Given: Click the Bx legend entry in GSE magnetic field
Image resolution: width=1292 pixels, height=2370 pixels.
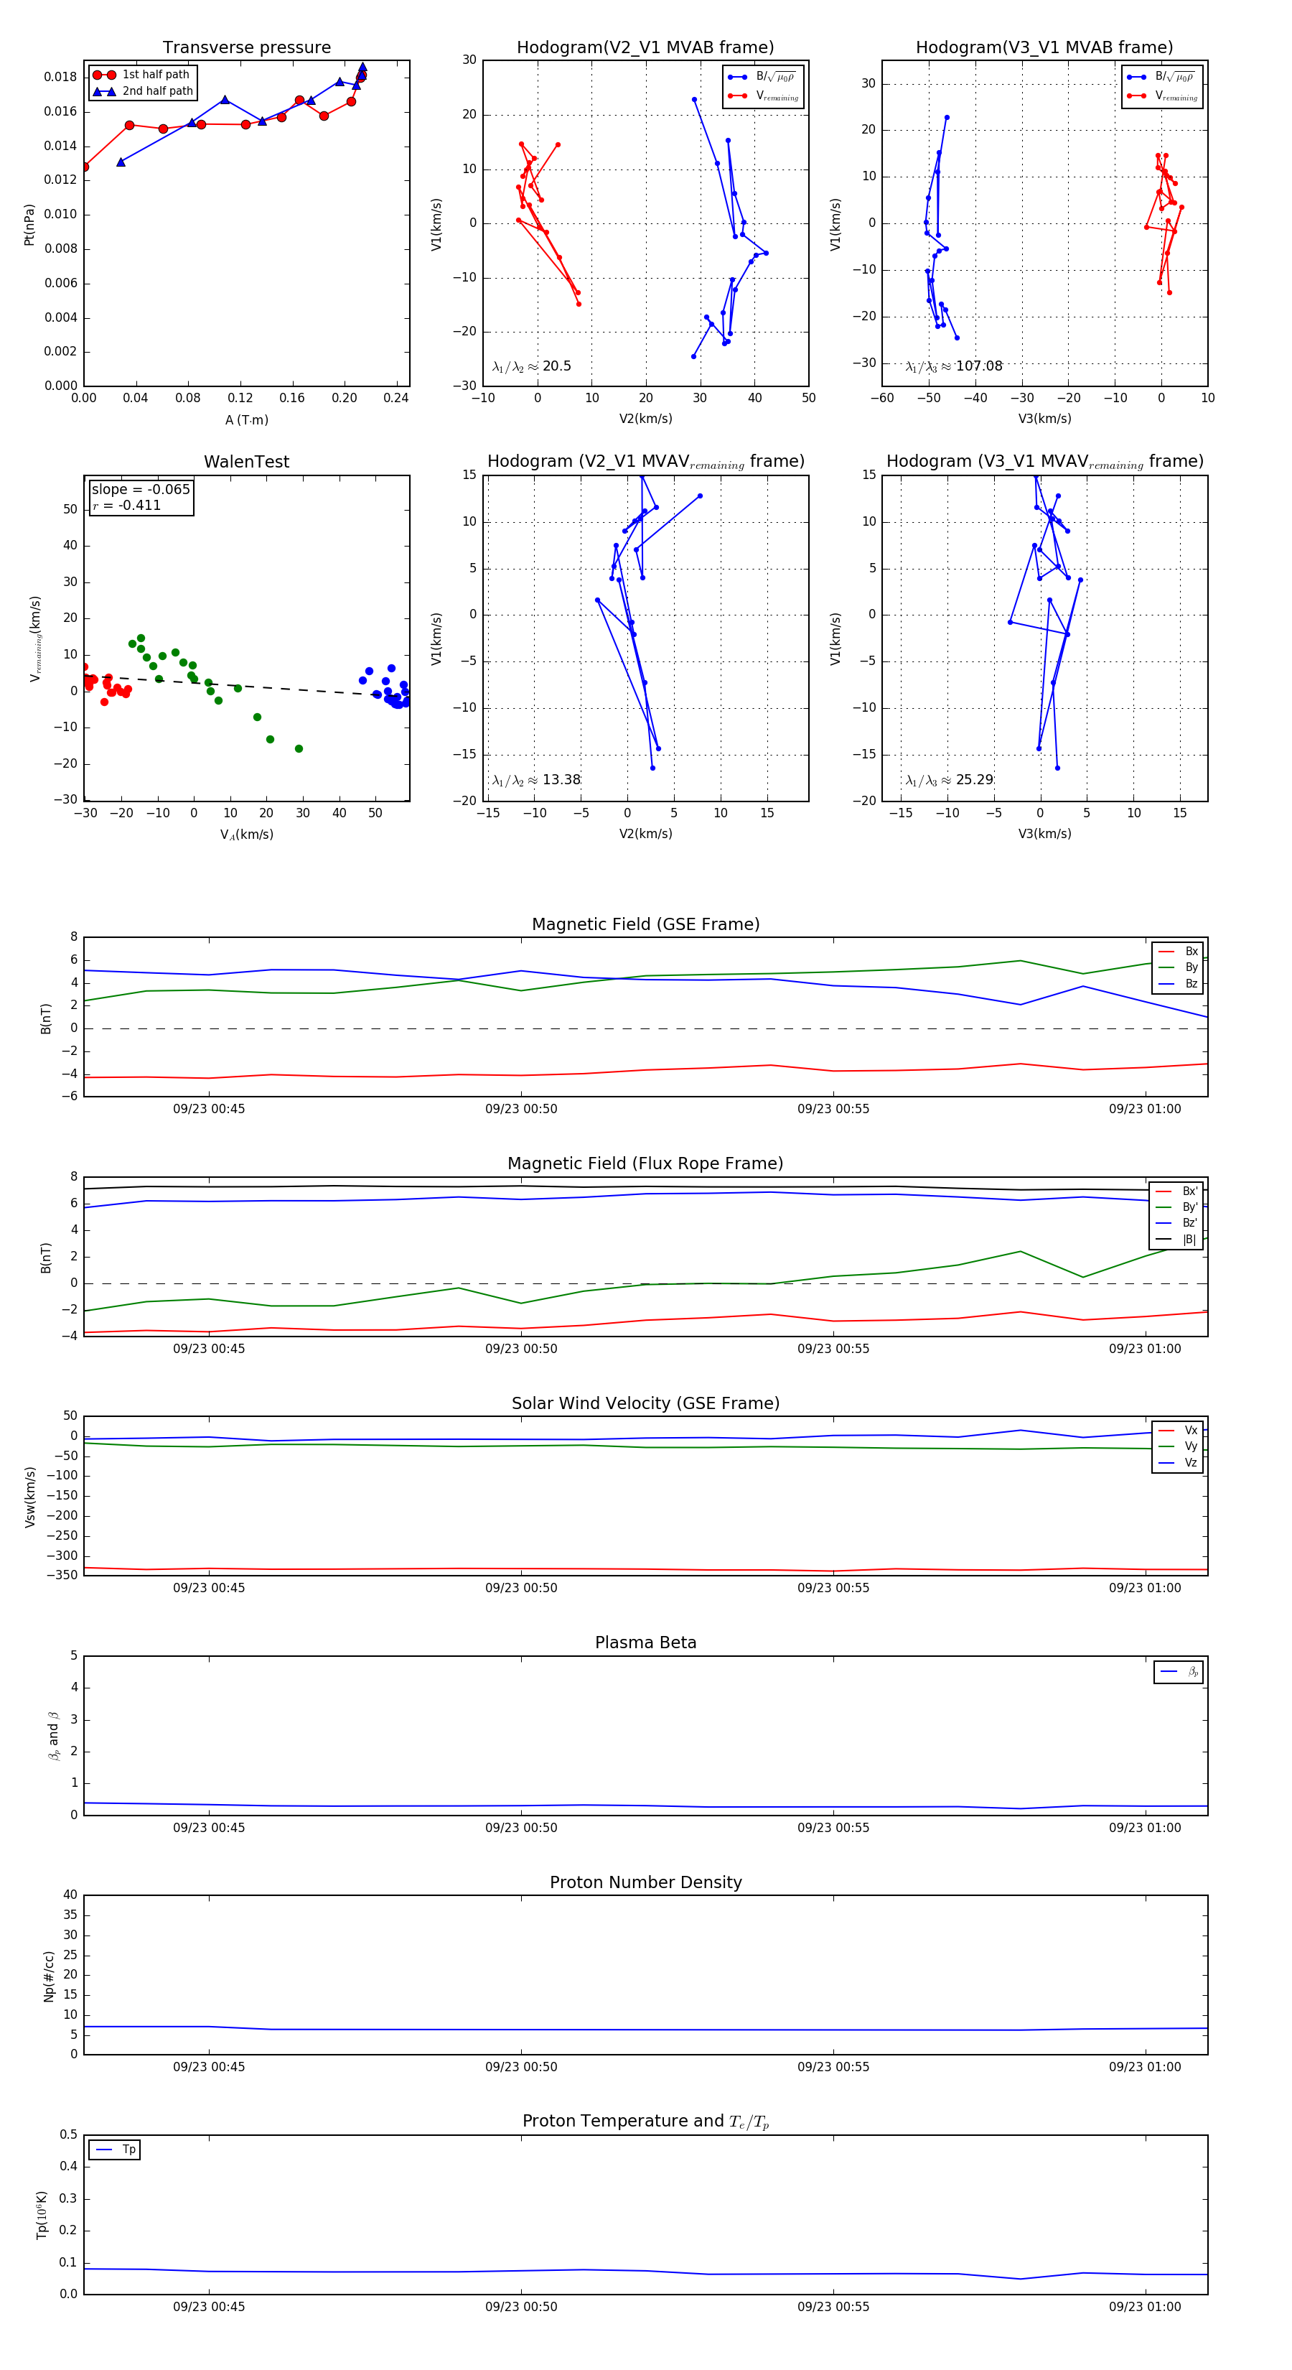Looking at the screenshot, I should pos(1178,952).
